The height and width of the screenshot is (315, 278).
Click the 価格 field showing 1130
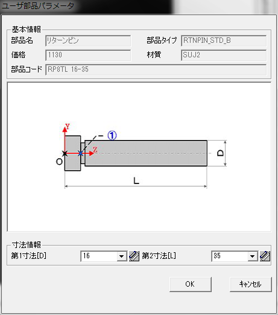point(88,55)
